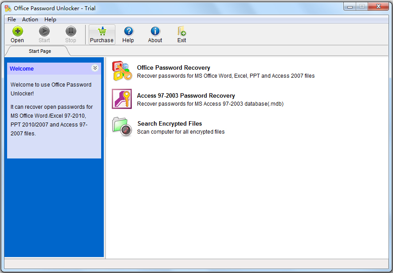Open the File menu
The width and height of the screenshot is (393, 273).
click(12, 20)
